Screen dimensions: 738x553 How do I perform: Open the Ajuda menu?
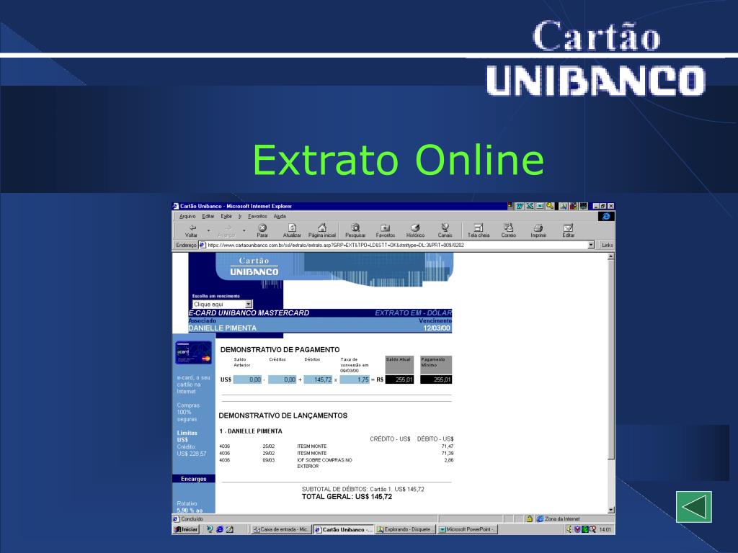point(280,216)
